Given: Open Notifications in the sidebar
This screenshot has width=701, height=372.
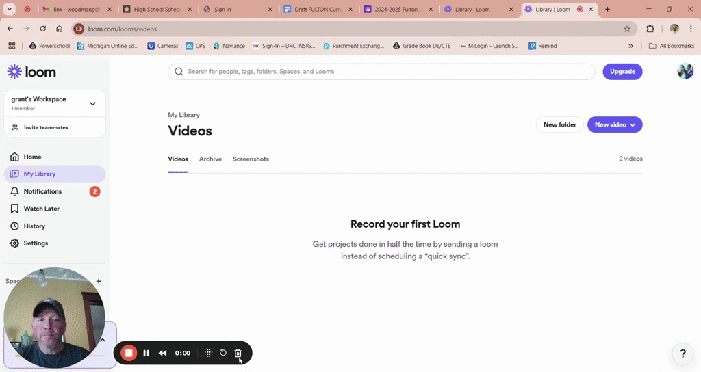Looking at the screenshot, I should [55, 191].
